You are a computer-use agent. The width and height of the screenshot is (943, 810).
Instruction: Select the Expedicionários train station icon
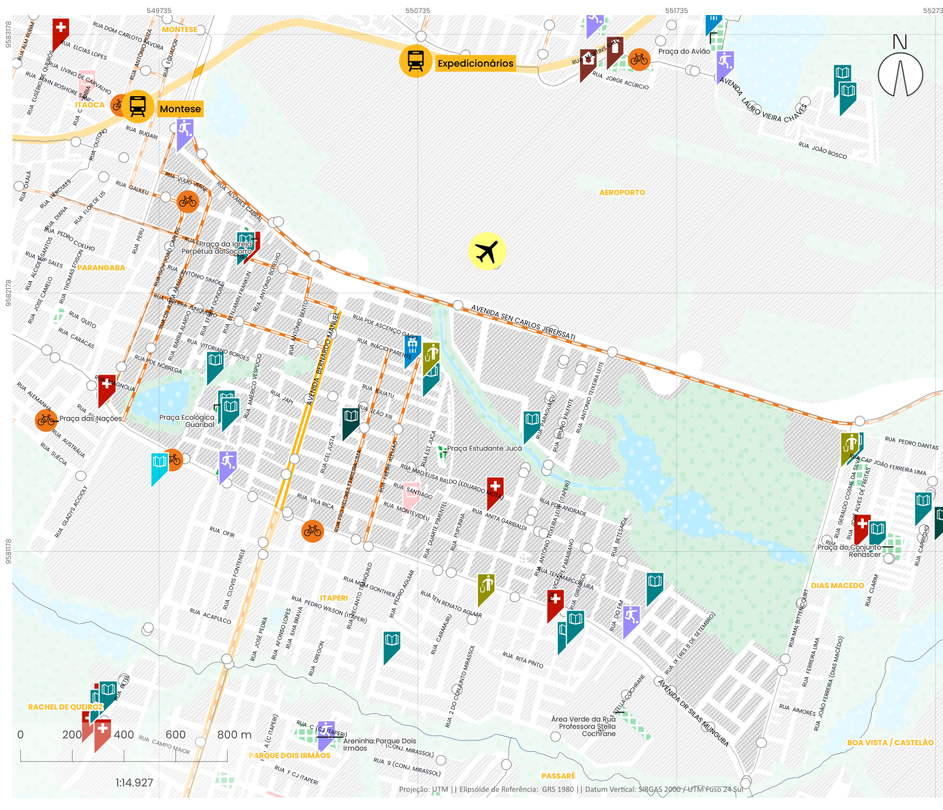click(416, 61)
